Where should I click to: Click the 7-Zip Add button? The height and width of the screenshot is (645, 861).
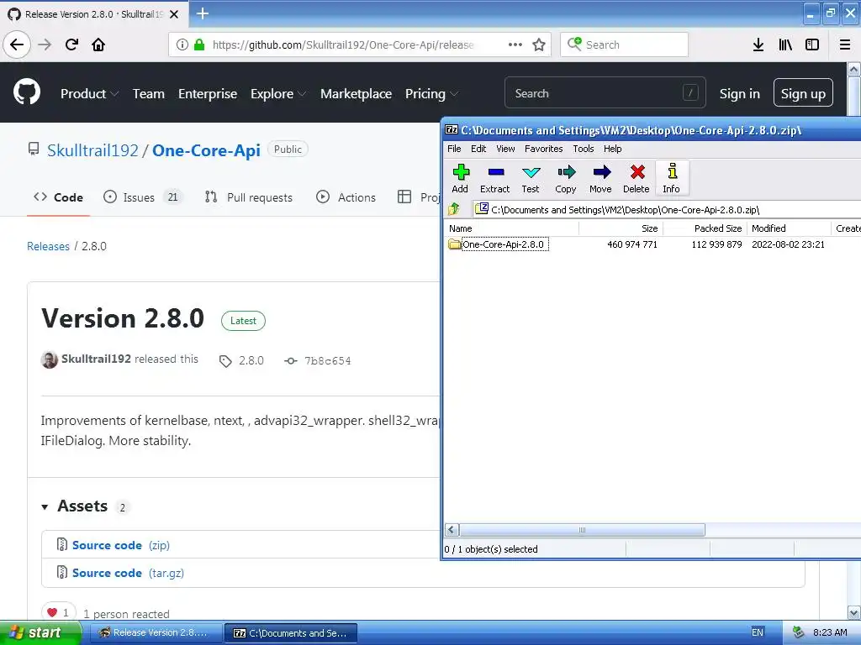click(x=460, y=179)
